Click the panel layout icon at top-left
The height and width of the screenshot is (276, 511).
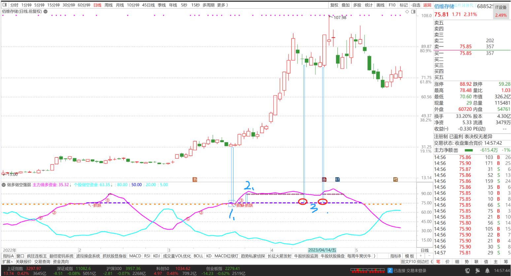[5, 5]
